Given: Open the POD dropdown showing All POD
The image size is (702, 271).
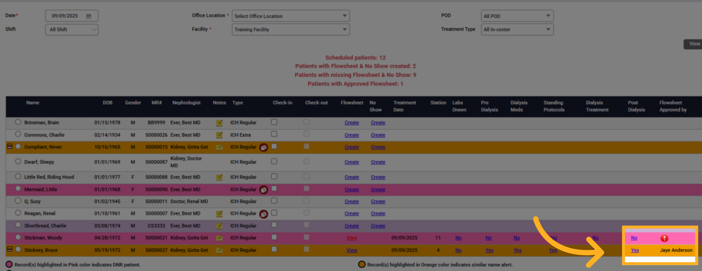Looking at the screenshot, I should [x=517, y=16].
